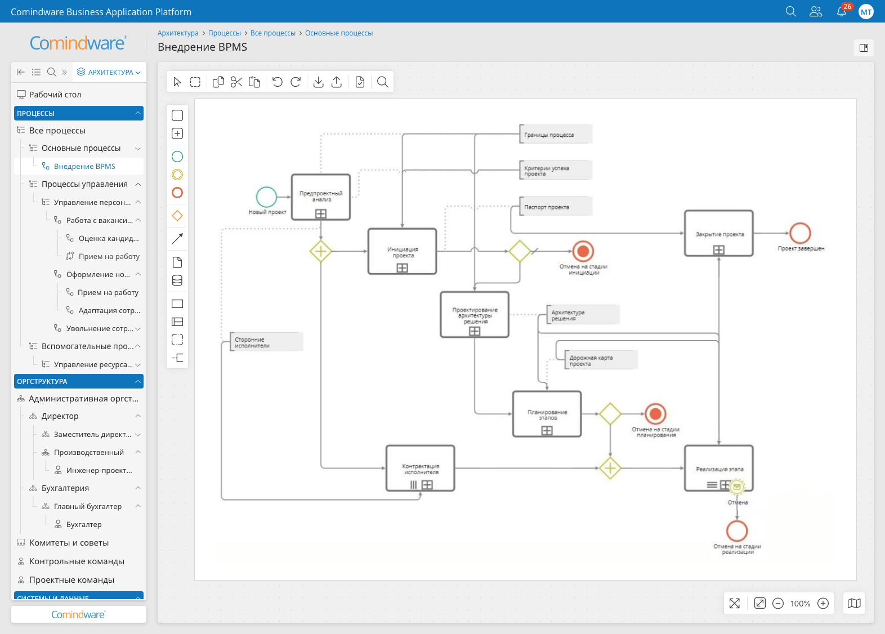
Task: Search within the diagram toolbar
Action: [x=383, y=82]
